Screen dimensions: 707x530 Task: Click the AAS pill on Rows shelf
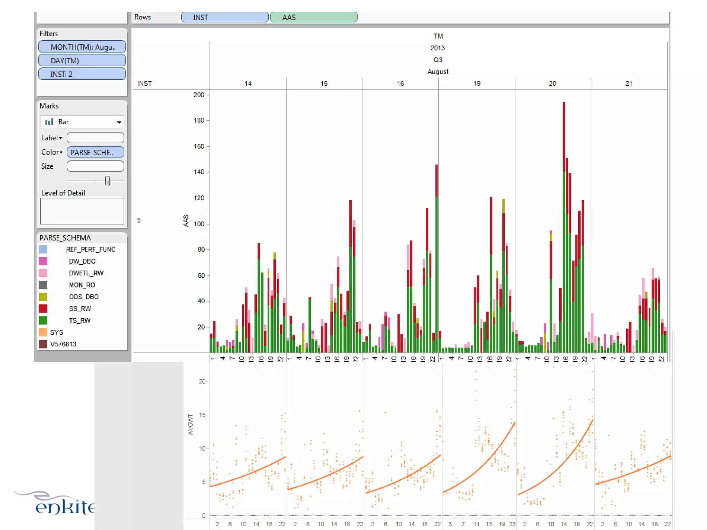pos(313,17)
